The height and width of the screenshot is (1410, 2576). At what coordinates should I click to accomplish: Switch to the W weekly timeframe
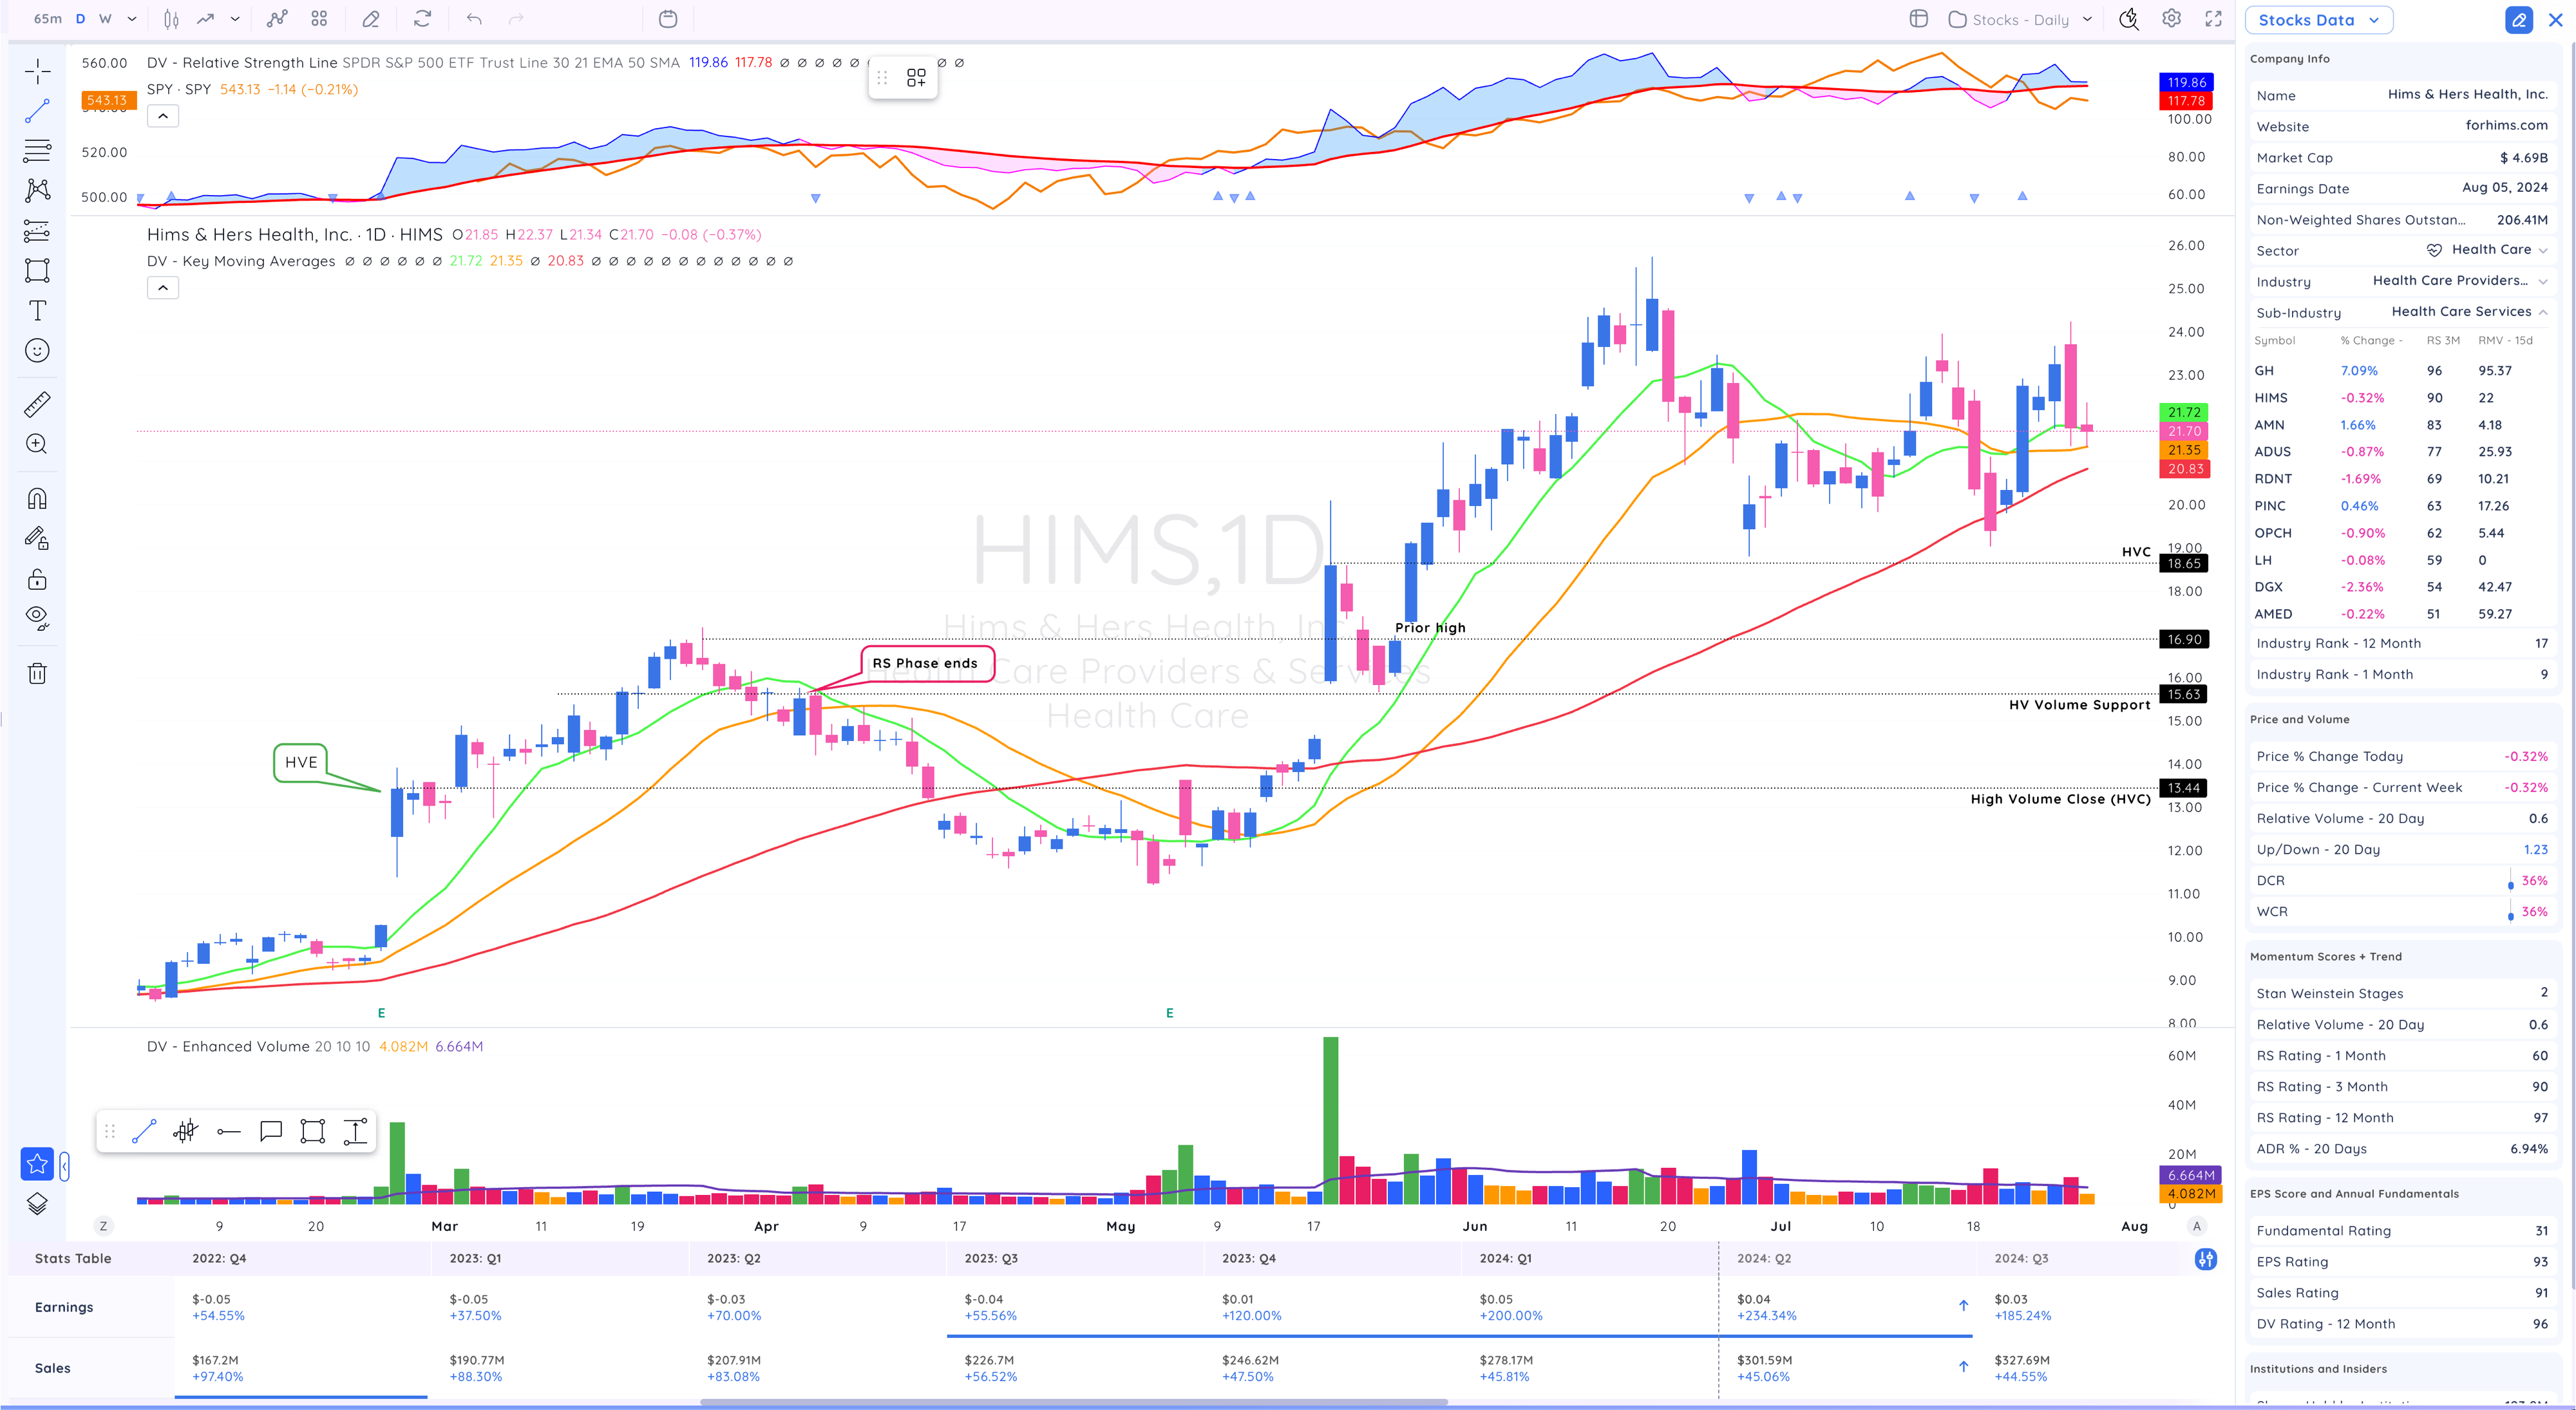(105, 19)
